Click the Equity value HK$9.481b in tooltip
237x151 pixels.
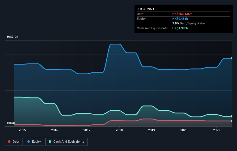[x=180, y=19]
